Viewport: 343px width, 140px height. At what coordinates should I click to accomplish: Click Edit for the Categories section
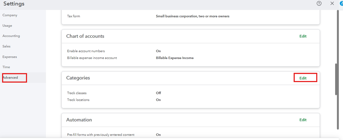(x=303, y=78)
